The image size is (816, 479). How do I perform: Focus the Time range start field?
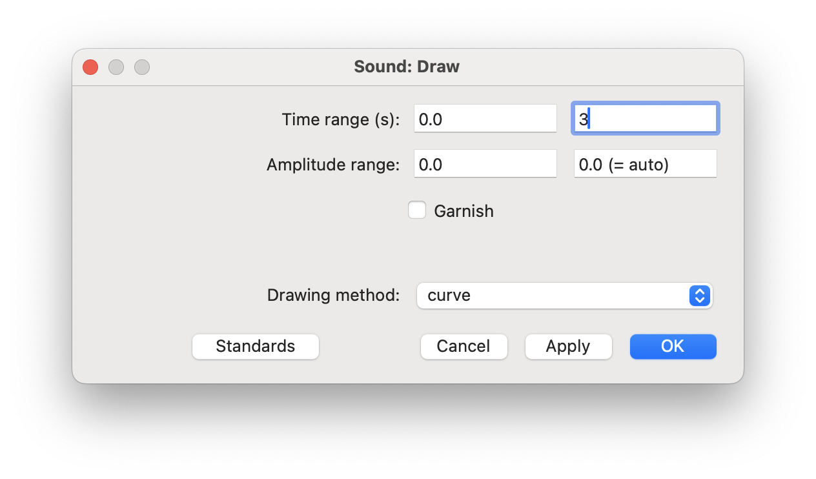485,119
